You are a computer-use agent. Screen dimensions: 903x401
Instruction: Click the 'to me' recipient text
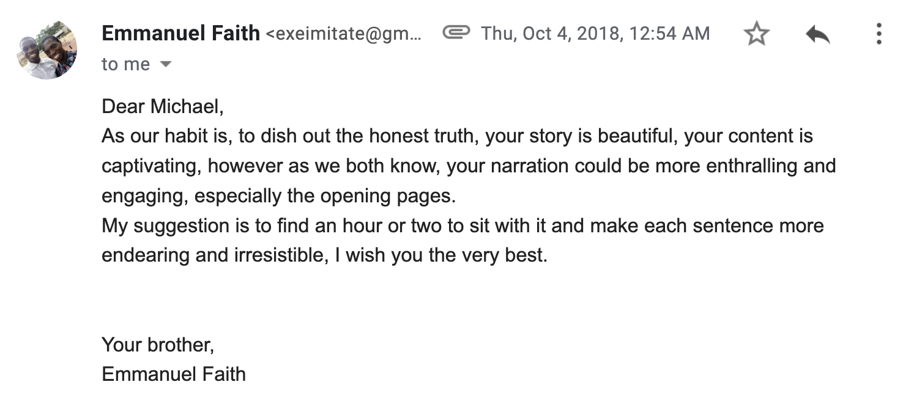pos(125,64)
